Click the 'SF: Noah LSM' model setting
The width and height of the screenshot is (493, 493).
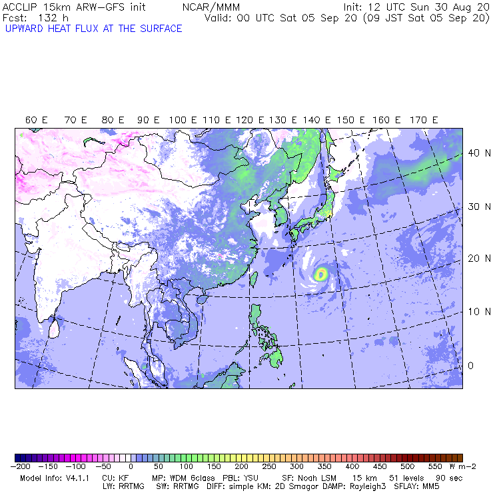click(309, 478)
